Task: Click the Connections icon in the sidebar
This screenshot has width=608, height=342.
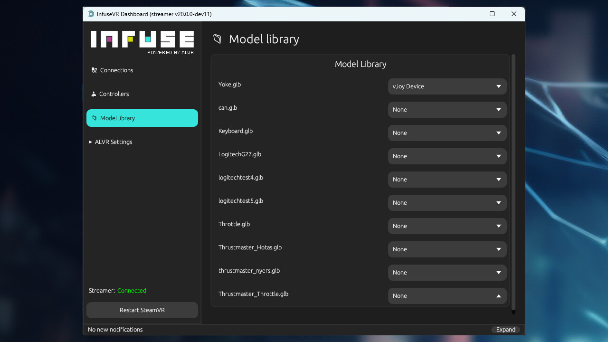Action: pyautogui.click(x=94, y=70)
